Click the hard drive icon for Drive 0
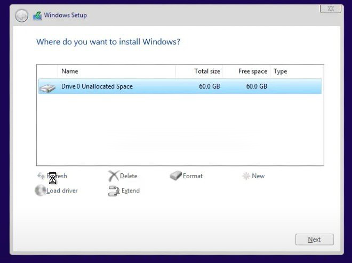The image size is (352, 263). [47, 87]
